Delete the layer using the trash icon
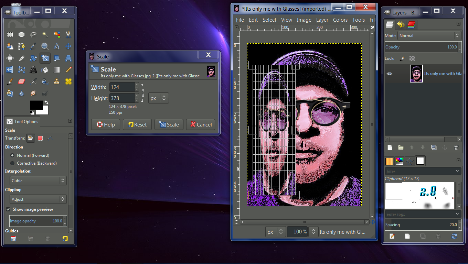 coord(456,147)
